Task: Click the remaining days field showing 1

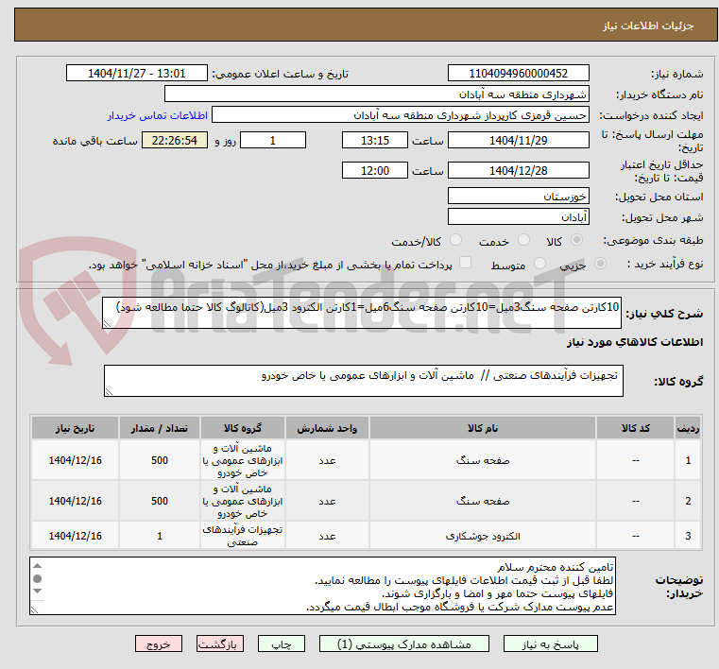Action: click(x=273, y=140)
